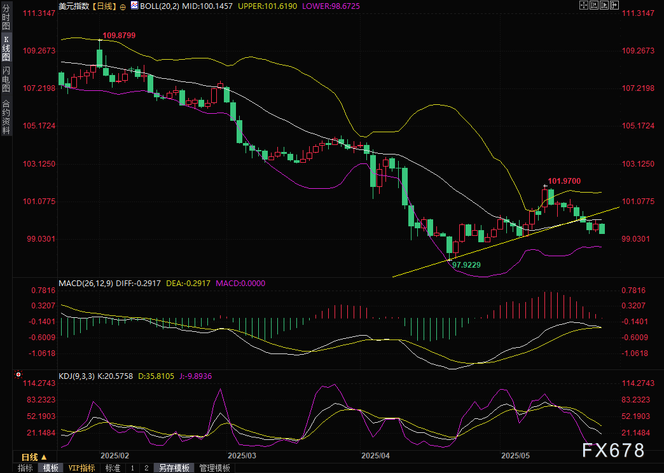
Task: Click the 另存模板 button
Action: pyautogui.click(x=174, y=468)
